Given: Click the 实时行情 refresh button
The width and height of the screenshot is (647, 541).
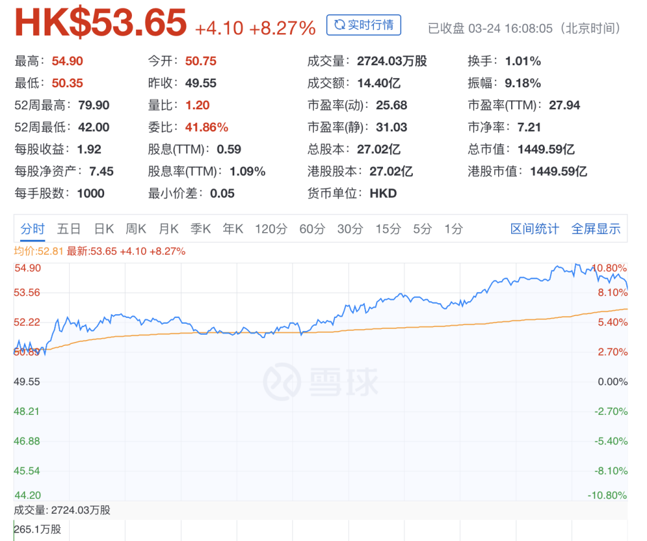Looking at the screenshot, I should [364, 25].
